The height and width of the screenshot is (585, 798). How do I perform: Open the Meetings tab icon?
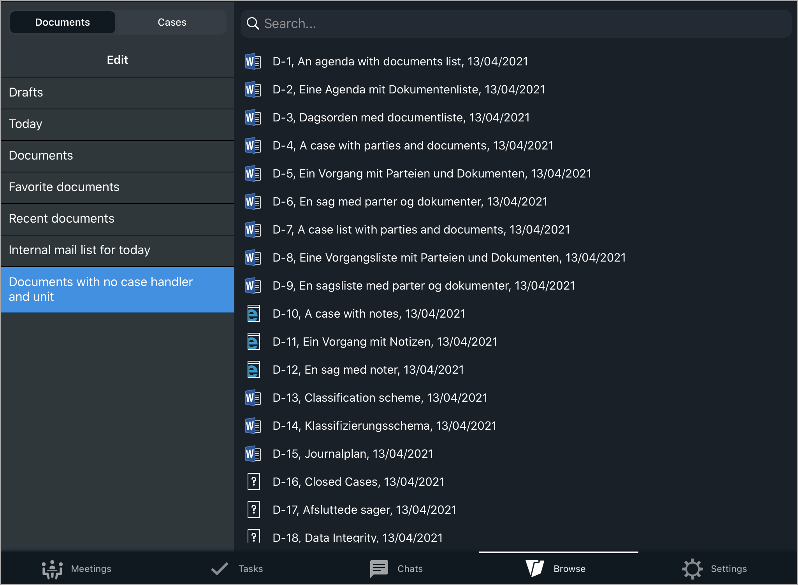click(x=52, y=569)
